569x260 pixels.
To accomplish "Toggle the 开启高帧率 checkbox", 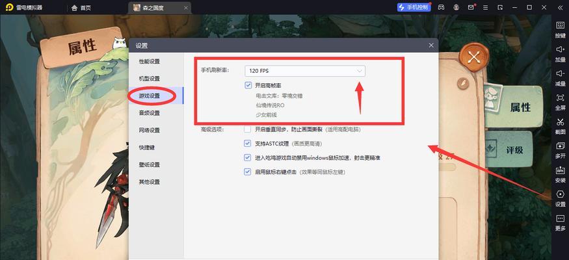I will [x=248, y=85].
